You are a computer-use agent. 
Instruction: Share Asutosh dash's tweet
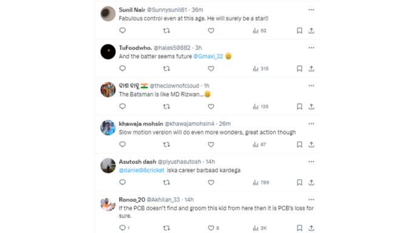(x=312, y=183)
